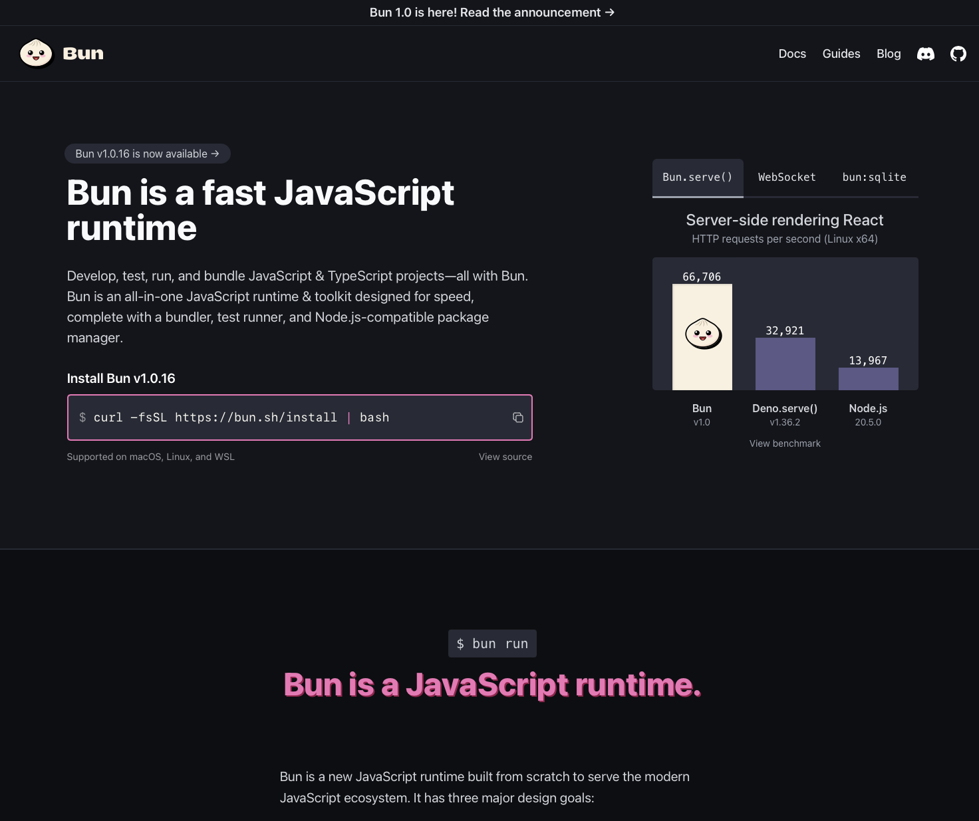The image size is (979, 821).
Task: Click 'Supported on macOS, Linux, and WSL' text
Action: coord(150,457)
